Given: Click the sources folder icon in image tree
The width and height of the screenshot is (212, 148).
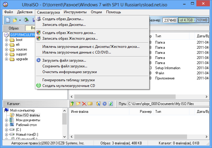Looking at the screenshot, I should click(x=12, y=49).
